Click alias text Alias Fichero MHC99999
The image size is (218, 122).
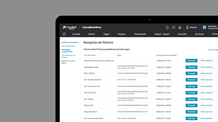(x=126, y=118)
